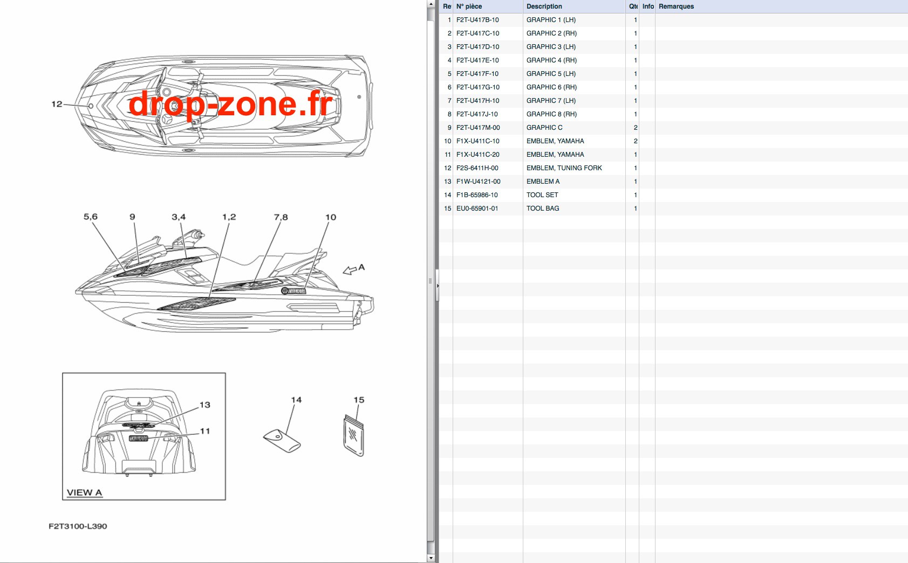The width and height of the screenshot is (908, 563).
Task: Select the EMBLEM, TUNING FORK row
Action: [x=673, y=168]
